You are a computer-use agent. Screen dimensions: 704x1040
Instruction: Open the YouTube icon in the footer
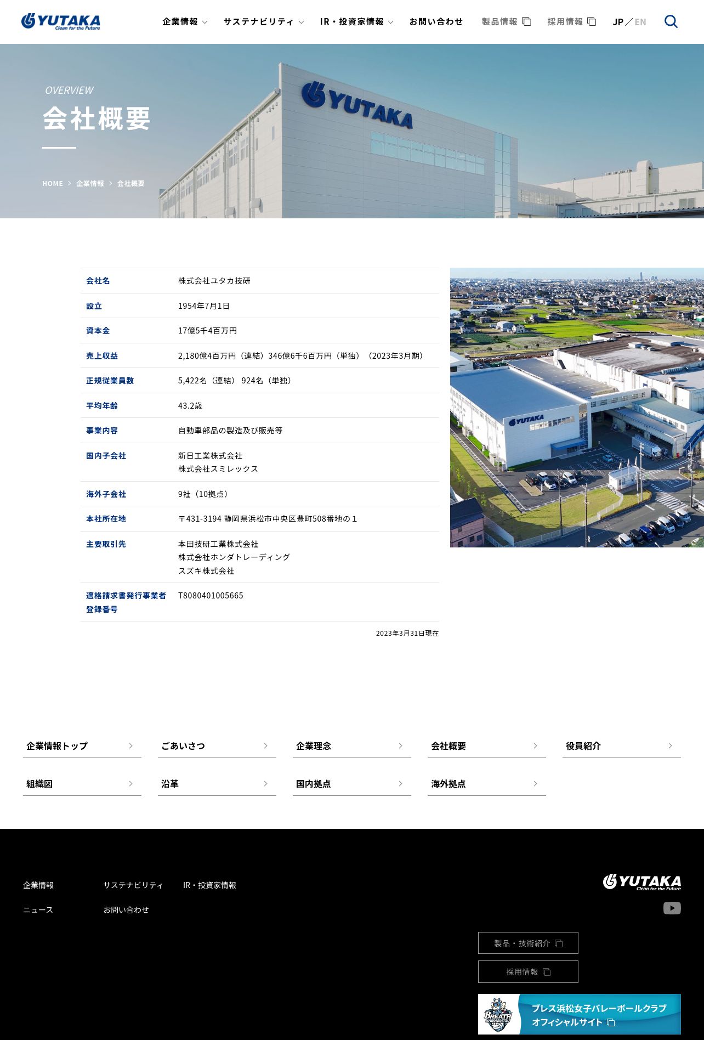[x=672, y=908]
